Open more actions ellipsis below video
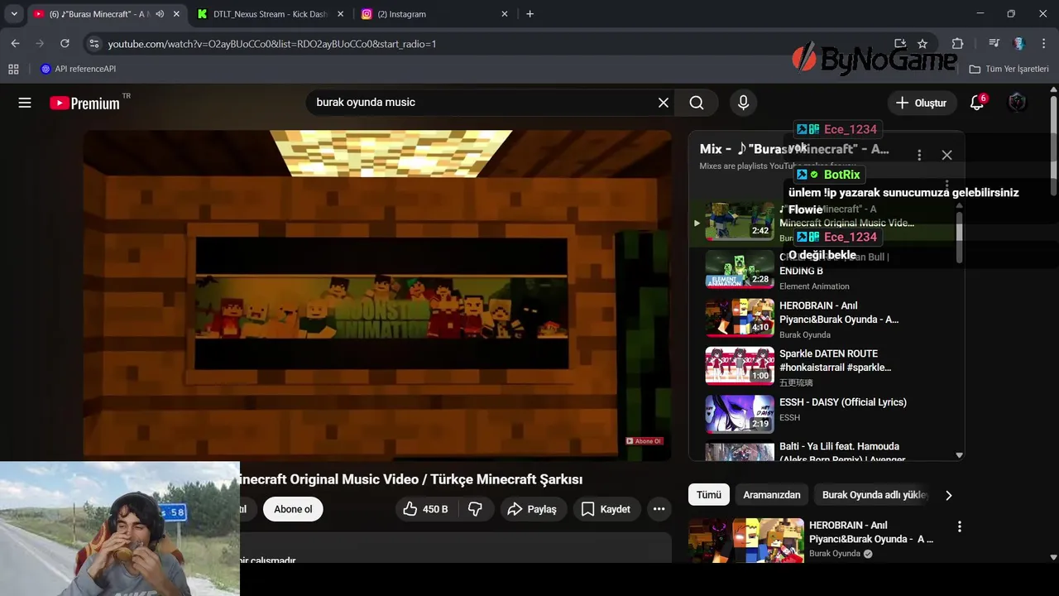 [659, 509]
